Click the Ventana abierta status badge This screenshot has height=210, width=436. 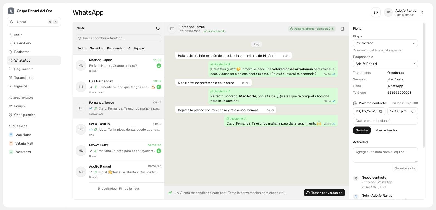312,29
